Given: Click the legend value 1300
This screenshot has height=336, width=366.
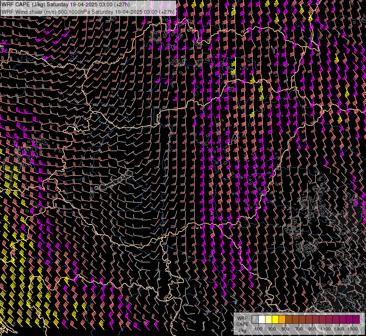Looking at the screenshot, I should [339, 329].
